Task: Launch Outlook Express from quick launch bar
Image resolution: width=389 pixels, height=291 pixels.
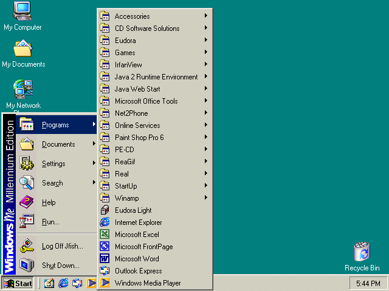Action: [x=77, y=283]
